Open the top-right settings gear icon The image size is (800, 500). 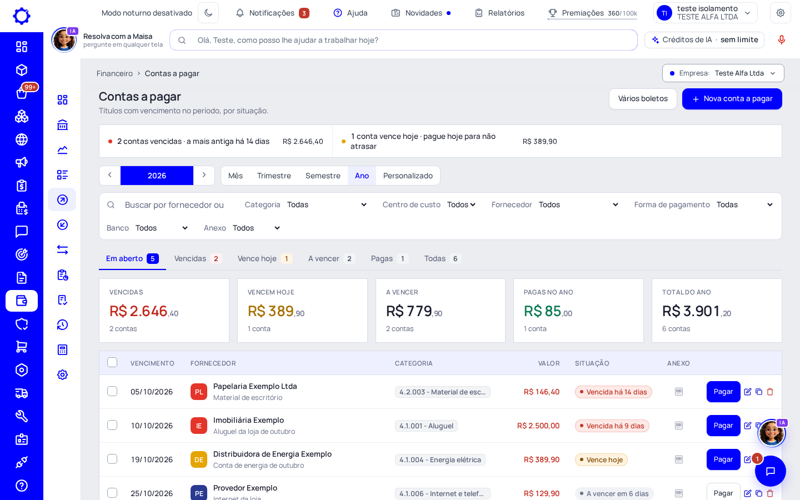[781, 13]
